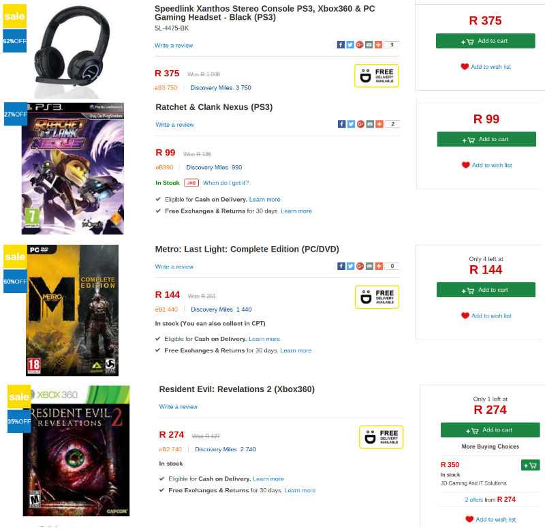
Task: Tweet the Ratchet & Clank Nexus listing
Action: coord(351,124)
